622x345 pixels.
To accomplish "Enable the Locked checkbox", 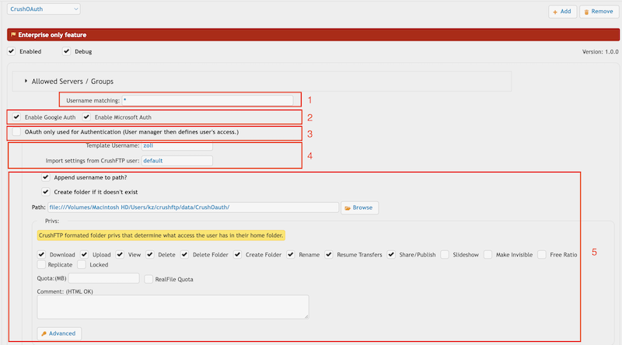I will point(82,264).
